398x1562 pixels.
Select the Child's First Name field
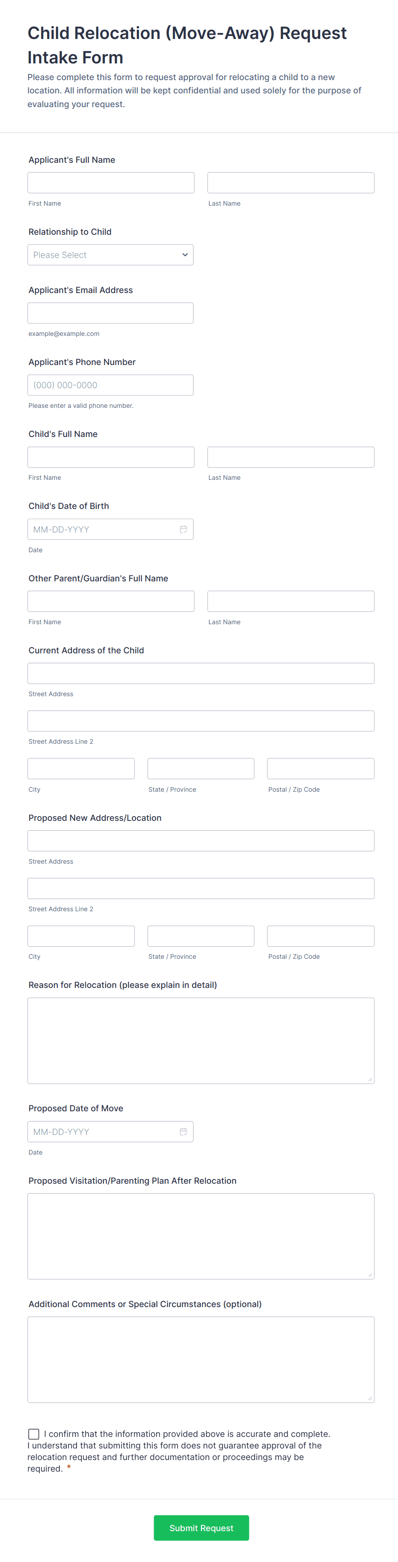click(x=111, y=457)
